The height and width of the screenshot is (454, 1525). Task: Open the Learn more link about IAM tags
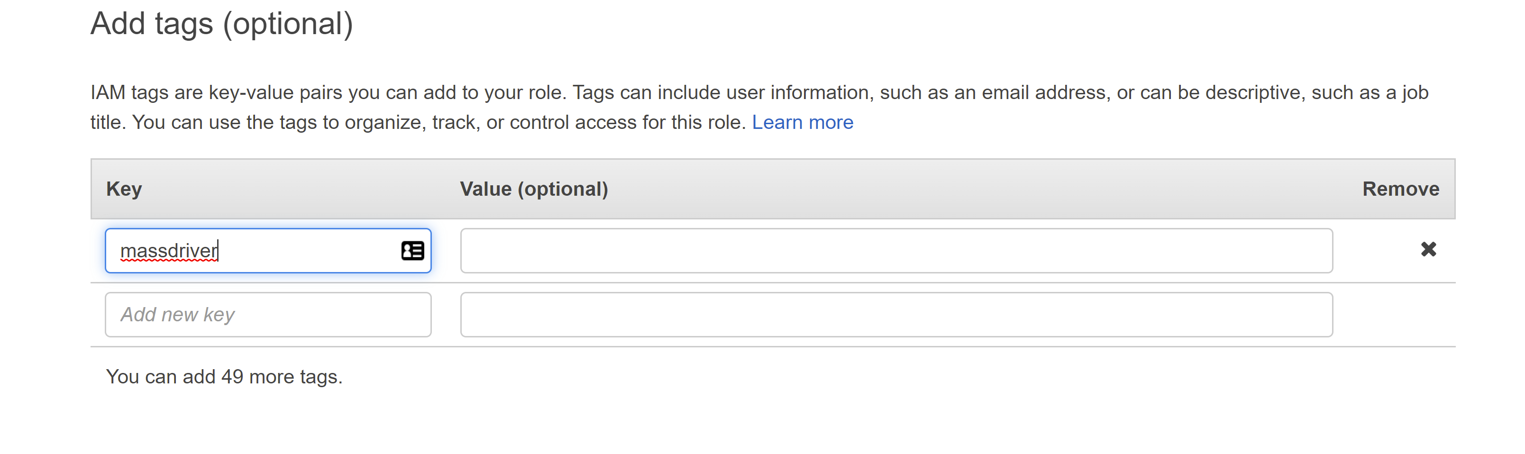tap(802, 122)
